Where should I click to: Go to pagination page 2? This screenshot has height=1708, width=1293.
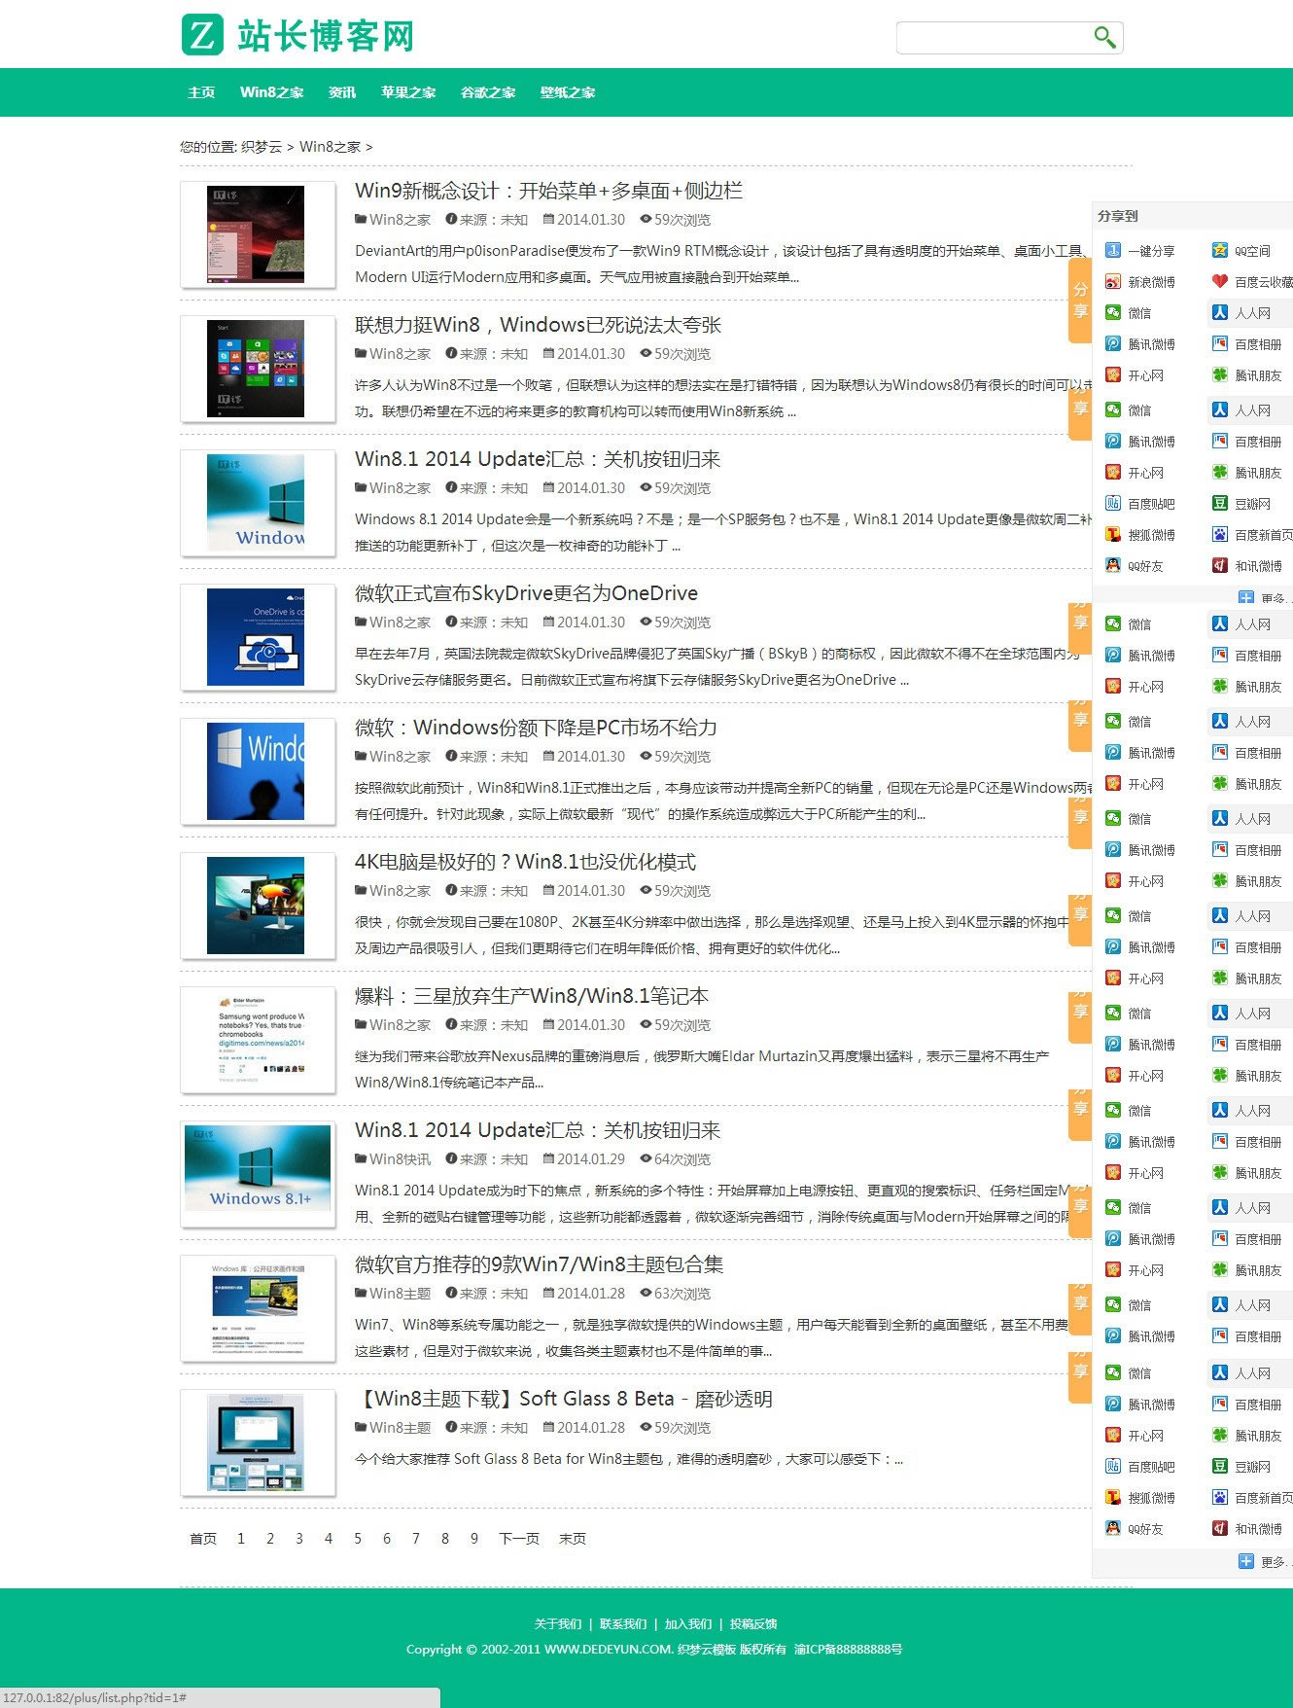click(270, 1539)
